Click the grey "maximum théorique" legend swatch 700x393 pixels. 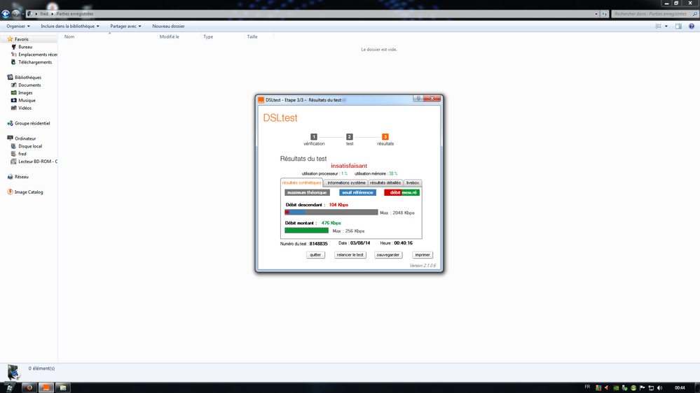307,192
